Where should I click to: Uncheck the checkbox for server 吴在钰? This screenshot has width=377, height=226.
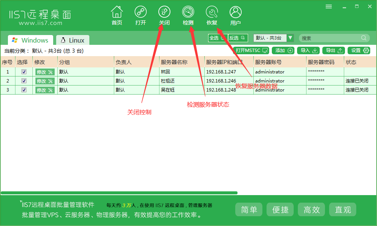point(24,90)
